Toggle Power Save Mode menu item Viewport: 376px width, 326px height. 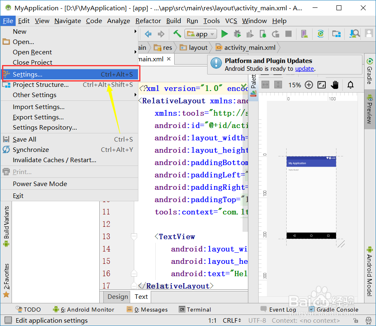(x=69, y=184)
